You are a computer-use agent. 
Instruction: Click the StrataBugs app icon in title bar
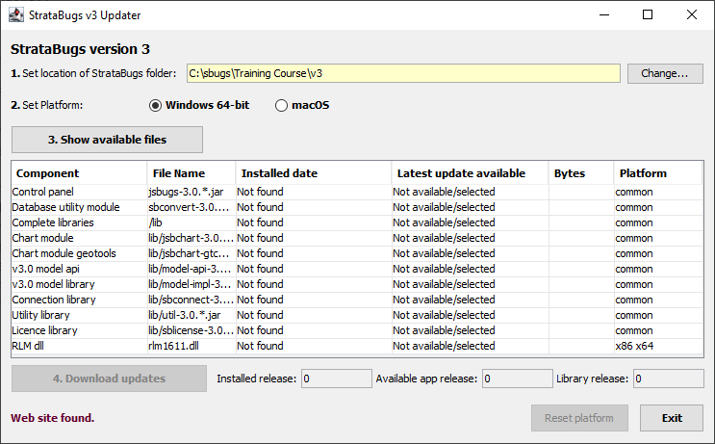tap(16, 15)
